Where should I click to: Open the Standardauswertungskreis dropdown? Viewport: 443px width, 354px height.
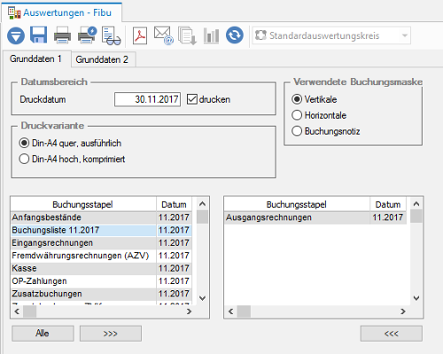click(x=331, y=35)
